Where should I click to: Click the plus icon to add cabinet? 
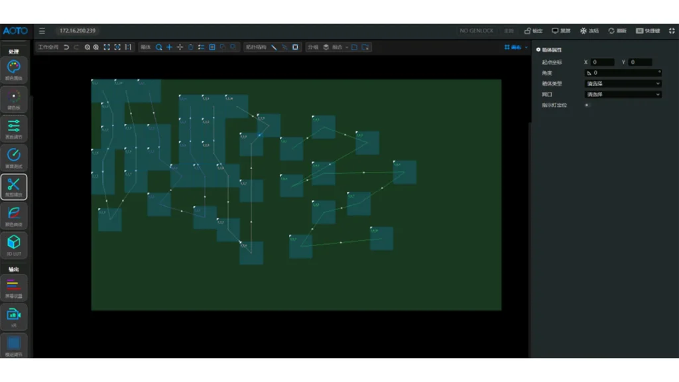169,47
